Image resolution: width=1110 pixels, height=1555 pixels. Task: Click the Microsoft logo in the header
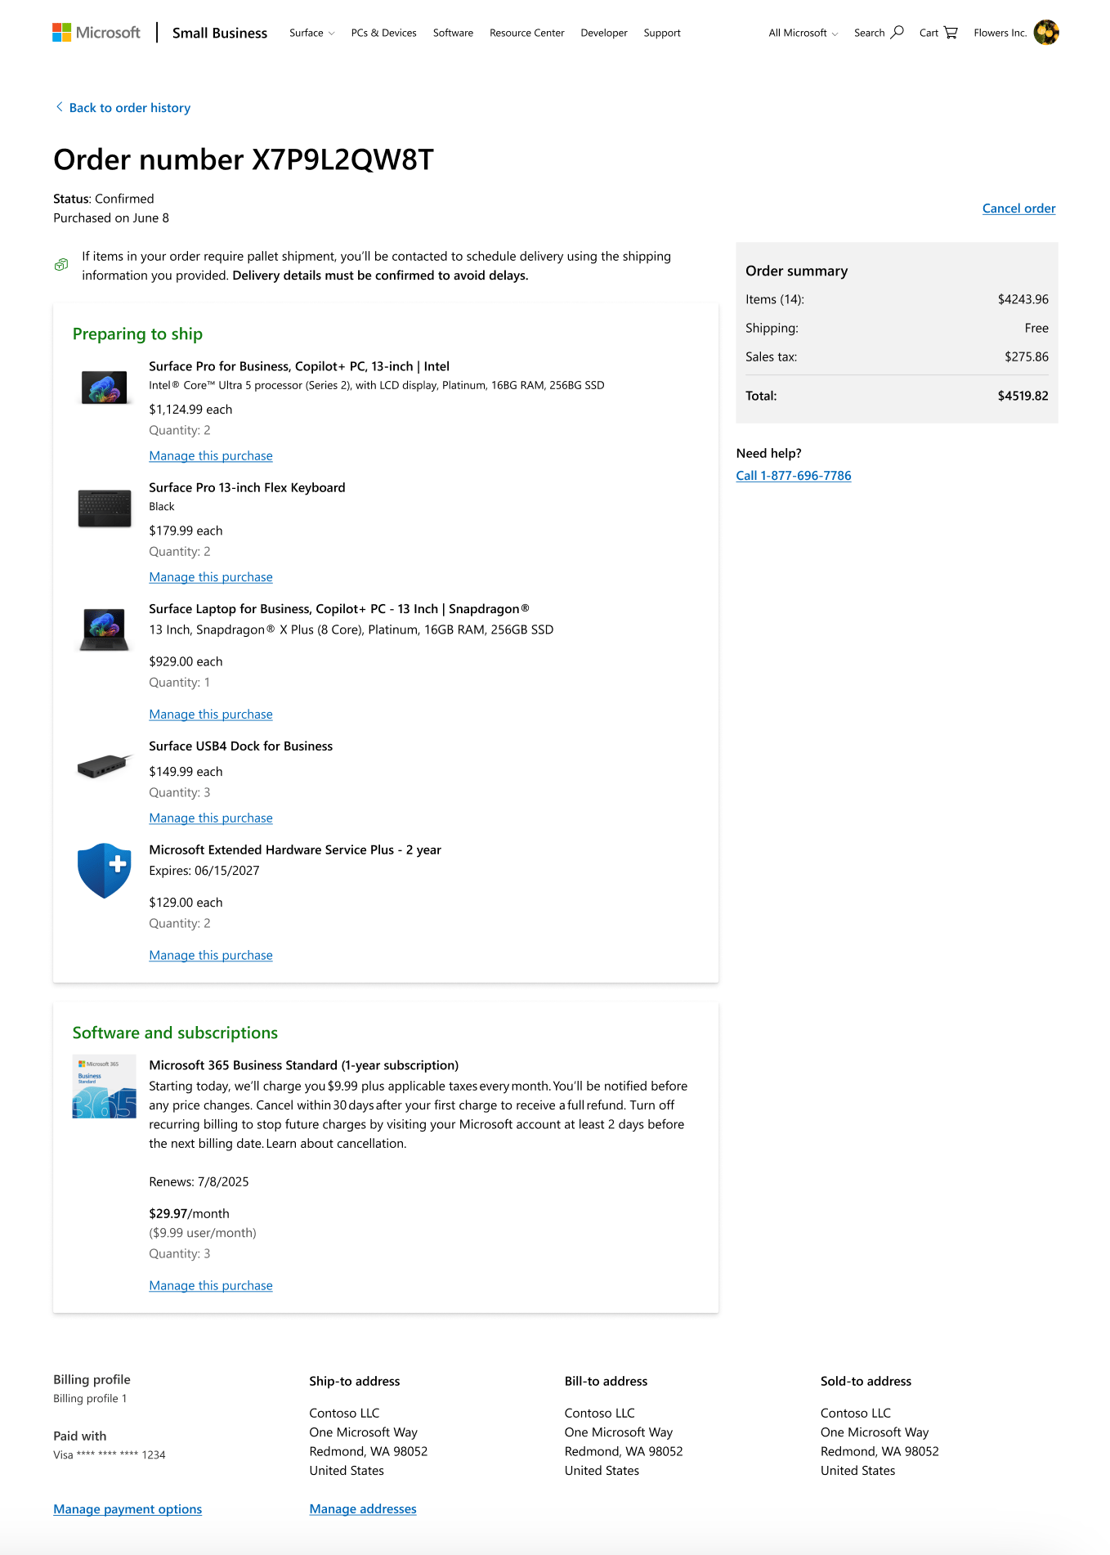(x=96, y=33)
